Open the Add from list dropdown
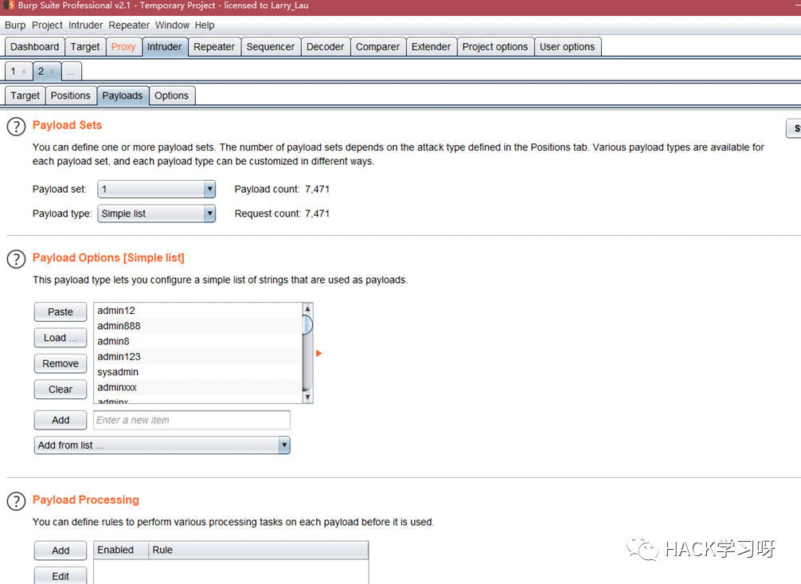 pyautogui.click(x=284, y=445)
